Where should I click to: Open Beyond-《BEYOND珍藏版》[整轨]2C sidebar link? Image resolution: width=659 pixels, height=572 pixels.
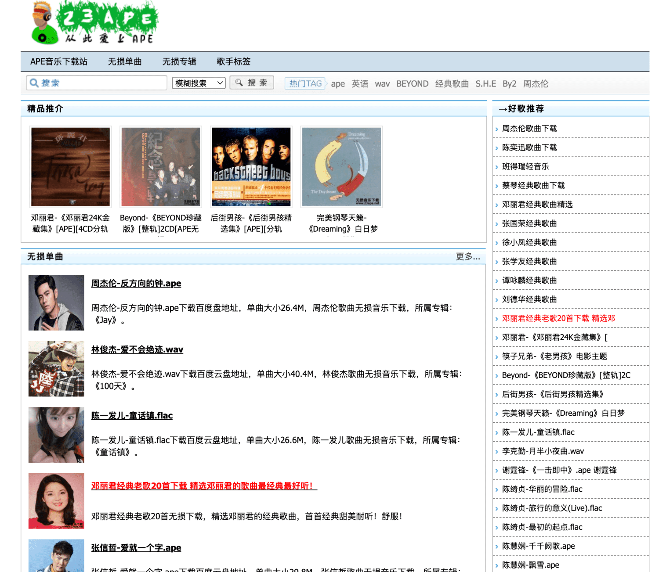pyautogui.click(x=566, y=375)
